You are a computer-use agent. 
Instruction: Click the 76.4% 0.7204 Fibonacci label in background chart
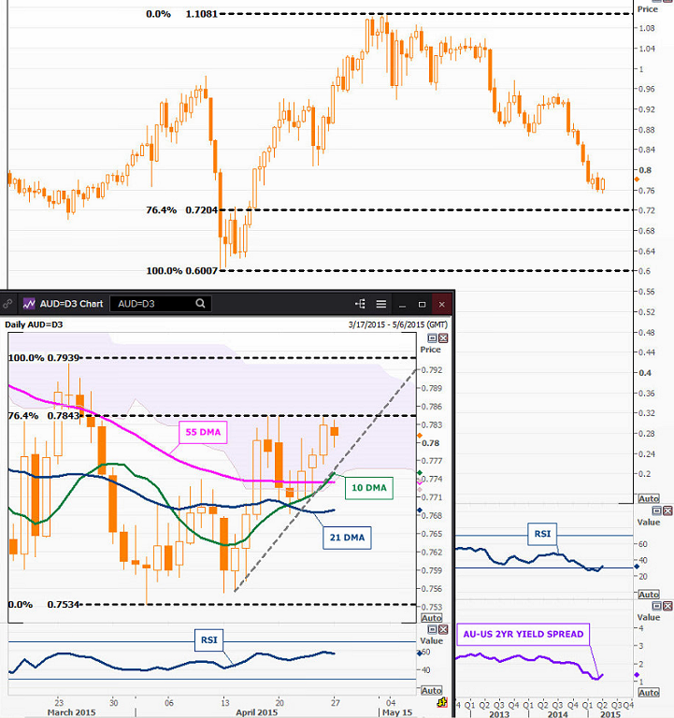pos(181,210)
